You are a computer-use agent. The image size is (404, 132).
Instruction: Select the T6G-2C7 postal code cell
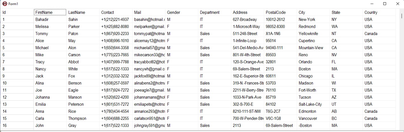pos(280,111)
